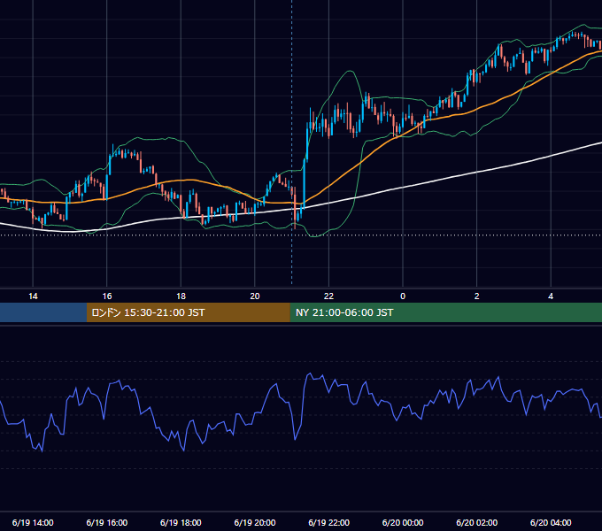The image size is (602, 531).
Task: Click the 22 hour label on upper axis
Action: click(328, 296)
